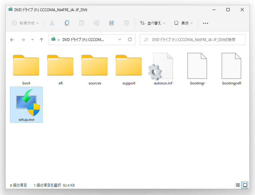Click the Share arrow icon
Image resolution: width=255 pixels, height=195 pixels.
coord(112,23)
